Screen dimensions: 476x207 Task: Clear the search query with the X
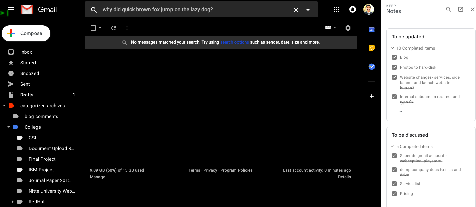pyautogui.click(x=296, y=10)
